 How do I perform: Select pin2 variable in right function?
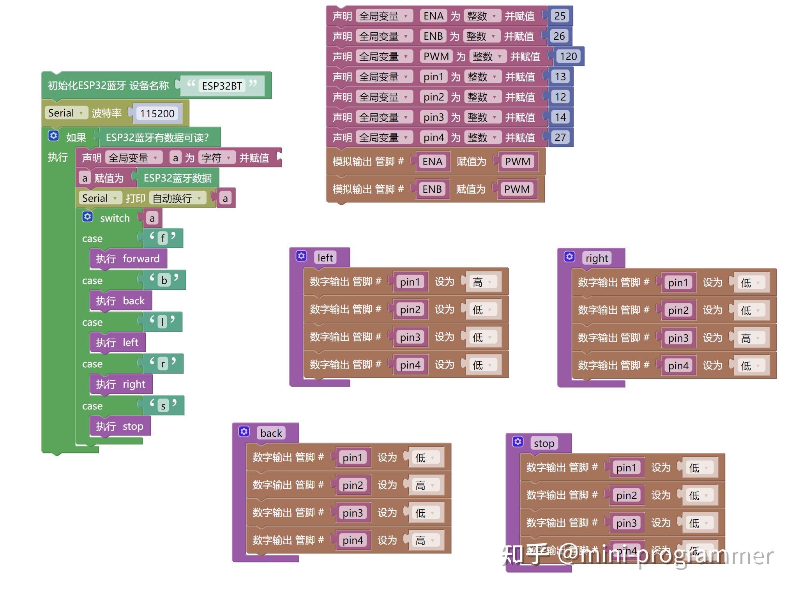point(678,310)
